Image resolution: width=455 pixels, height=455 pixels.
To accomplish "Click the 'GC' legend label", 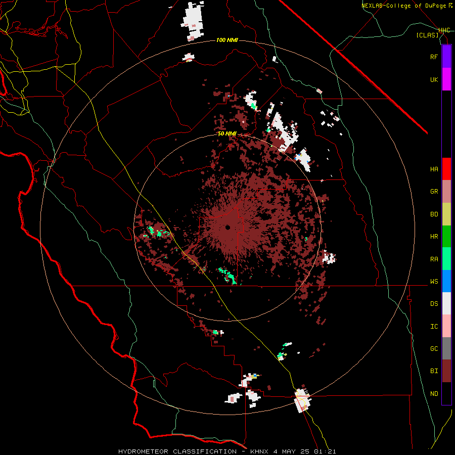I will (434, 349).
